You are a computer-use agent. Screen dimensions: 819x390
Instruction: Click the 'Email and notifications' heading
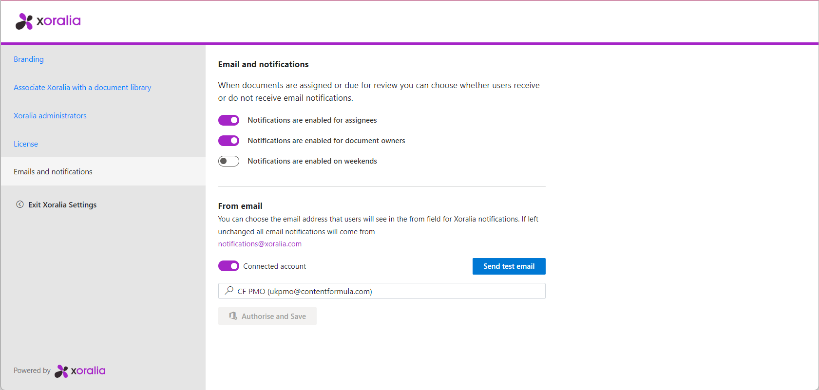263,64
